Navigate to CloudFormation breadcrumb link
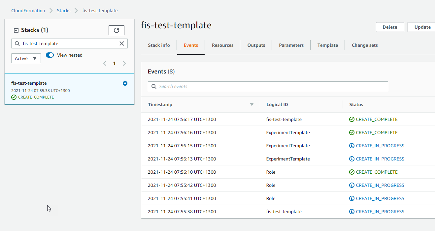This screenshot has width=435, height=231. pos(28,11)
